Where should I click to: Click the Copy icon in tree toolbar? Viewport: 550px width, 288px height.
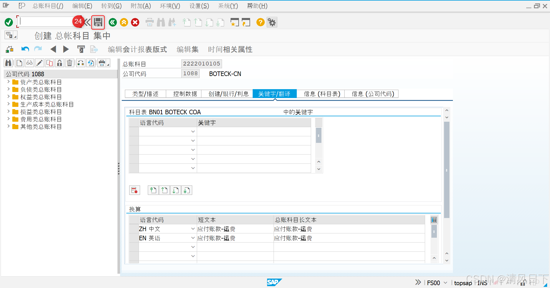click(x=50, y=63)
